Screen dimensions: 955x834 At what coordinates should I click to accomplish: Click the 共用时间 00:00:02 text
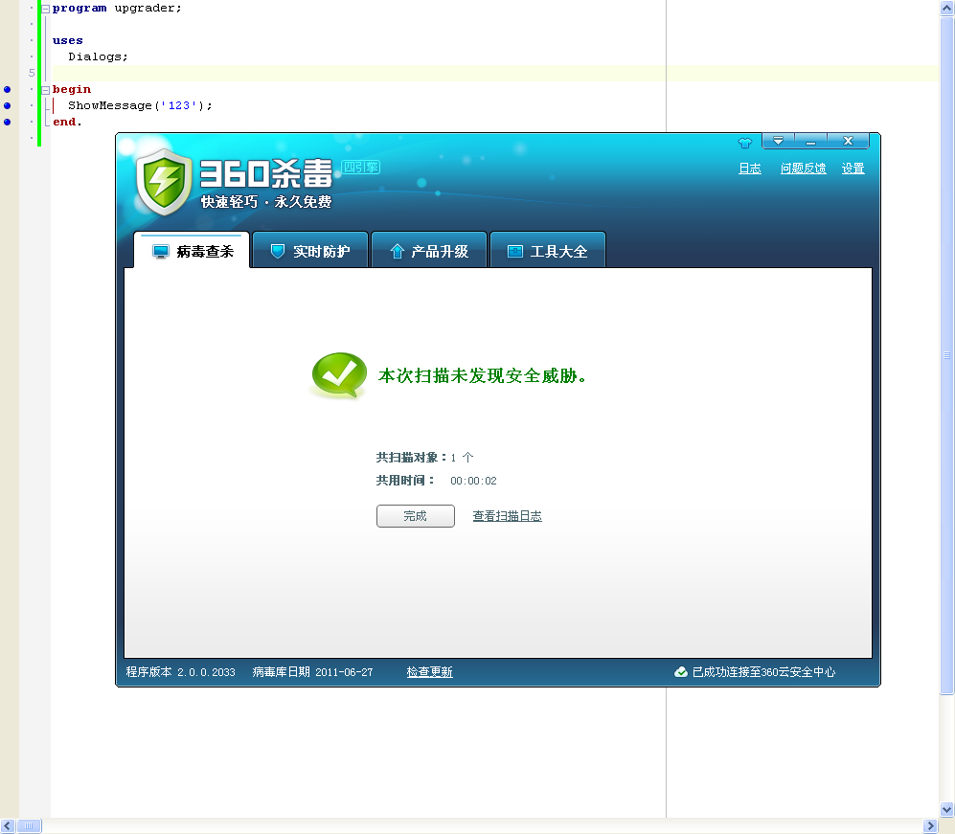pyautogui.click(x=436, y=481)
